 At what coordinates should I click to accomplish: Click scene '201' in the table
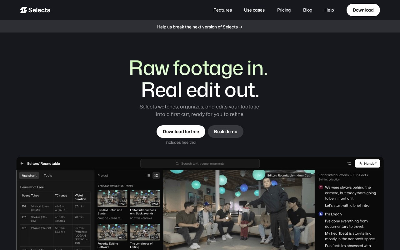24,217
